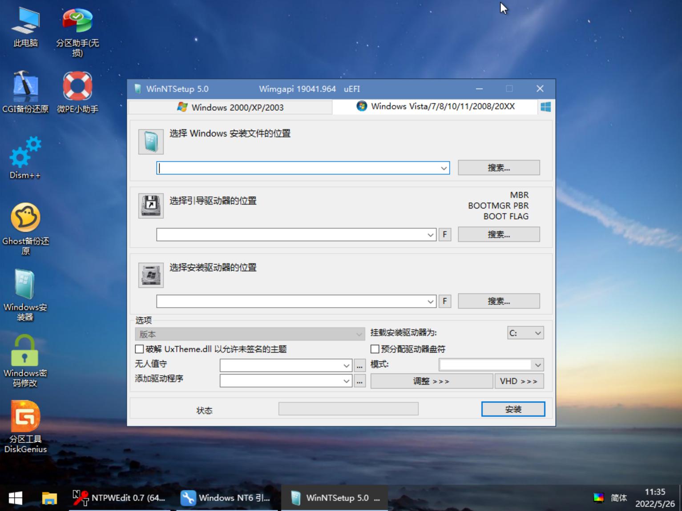The image size is (682, 511).
Task: Click the installation drive hard disk icon
Action: click(151, 274)
